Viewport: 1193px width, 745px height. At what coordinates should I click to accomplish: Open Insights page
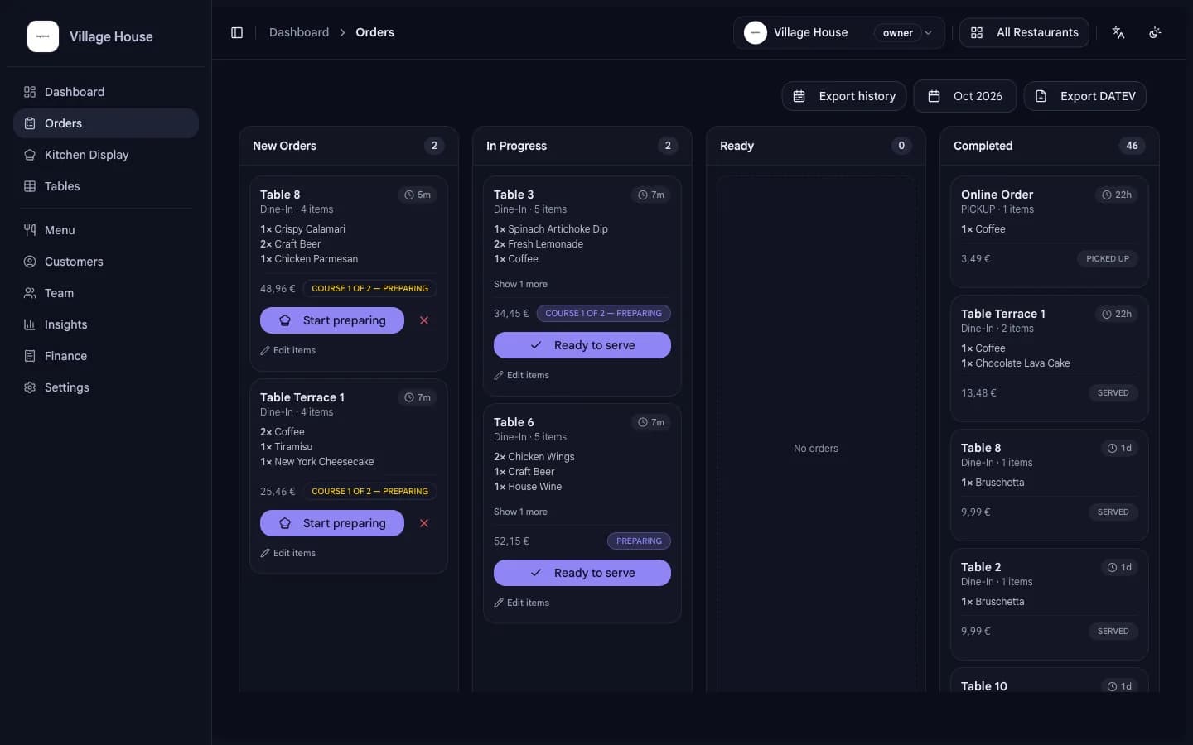106,324
